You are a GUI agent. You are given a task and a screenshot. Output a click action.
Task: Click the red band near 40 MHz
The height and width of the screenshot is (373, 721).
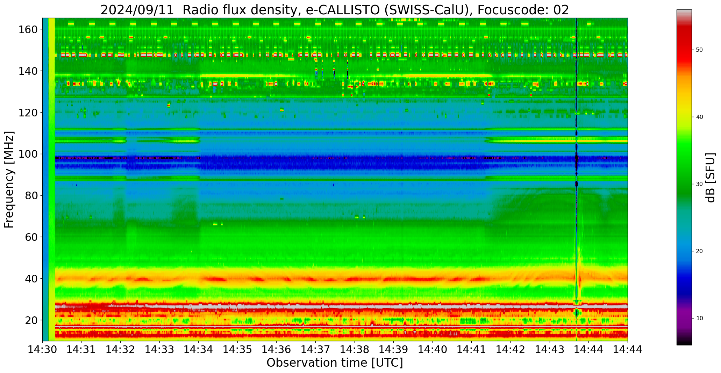pos(341,279)
